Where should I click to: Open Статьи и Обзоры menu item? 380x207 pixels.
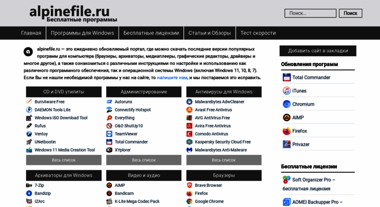210,33
